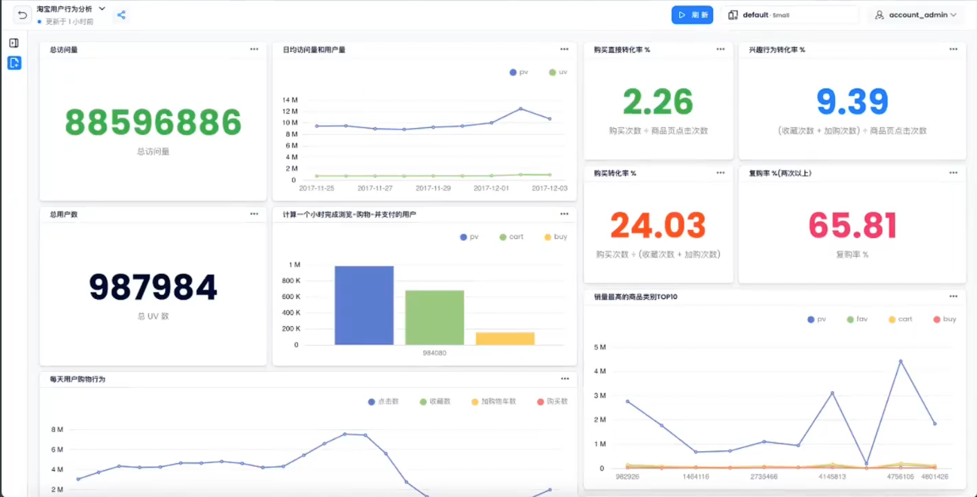The height and width of the screenshot is (497, 977).
Task: Open the account_admin user menu
Action: 915,15
